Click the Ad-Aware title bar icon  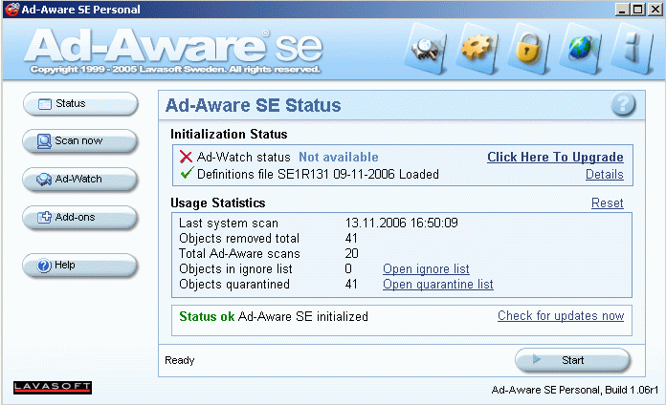tap(11, 10)
